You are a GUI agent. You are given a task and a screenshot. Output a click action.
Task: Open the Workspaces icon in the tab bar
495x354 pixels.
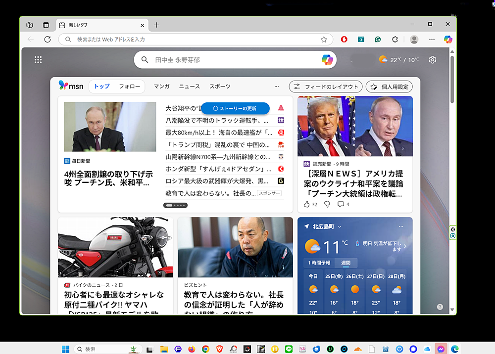[x=30, y=25]
